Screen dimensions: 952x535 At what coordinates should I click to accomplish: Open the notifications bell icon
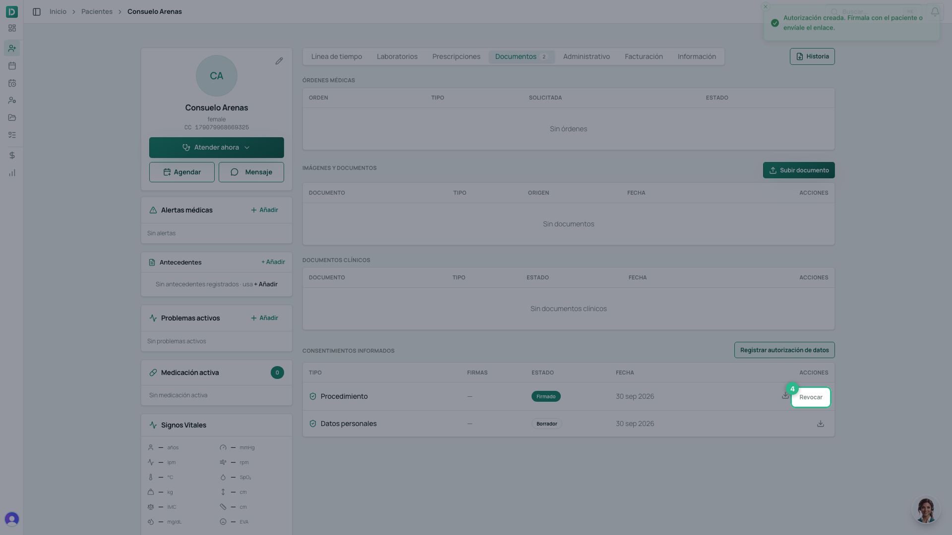[x=935, y=12]
